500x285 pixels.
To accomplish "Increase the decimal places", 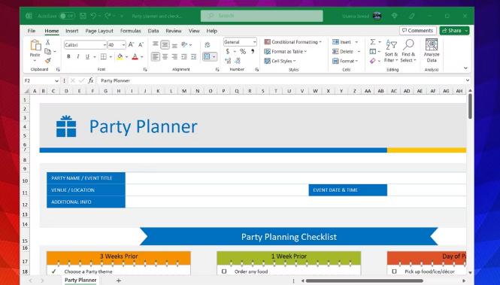I will coord(228,61).
